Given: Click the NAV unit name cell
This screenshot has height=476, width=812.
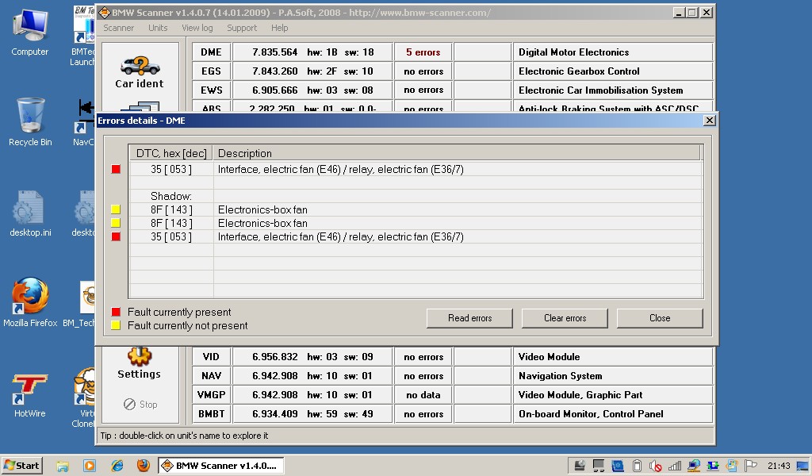Looking at the screenshot, I should click(x=211, y=376).
